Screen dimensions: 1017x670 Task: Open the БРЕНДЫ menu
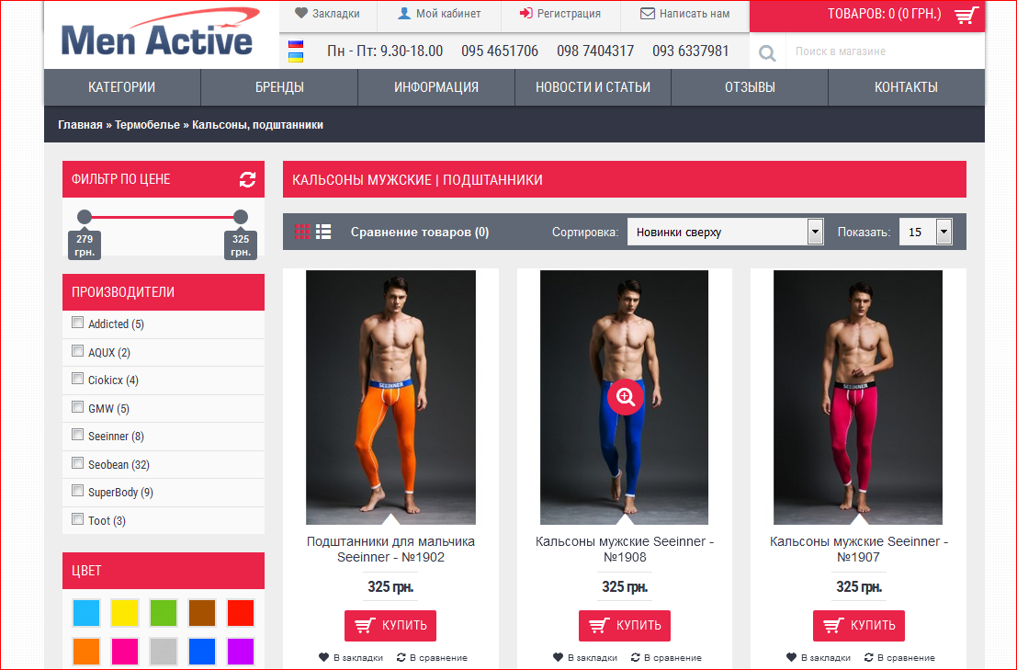(279, 87)
